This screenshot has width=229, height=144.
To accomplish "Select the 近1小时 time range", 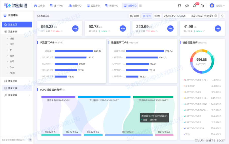I will point(147,16).
